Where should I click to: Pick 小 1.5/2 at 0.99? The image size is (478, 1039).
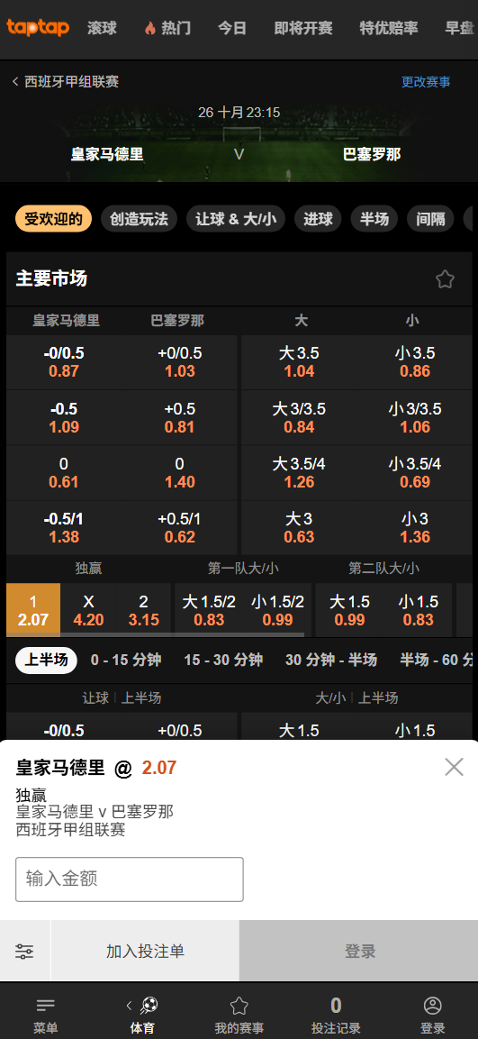pyautogui.click(x=278, y=610)
